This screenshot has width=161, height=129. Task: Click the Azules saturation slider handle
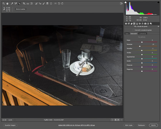coord(142,63)
